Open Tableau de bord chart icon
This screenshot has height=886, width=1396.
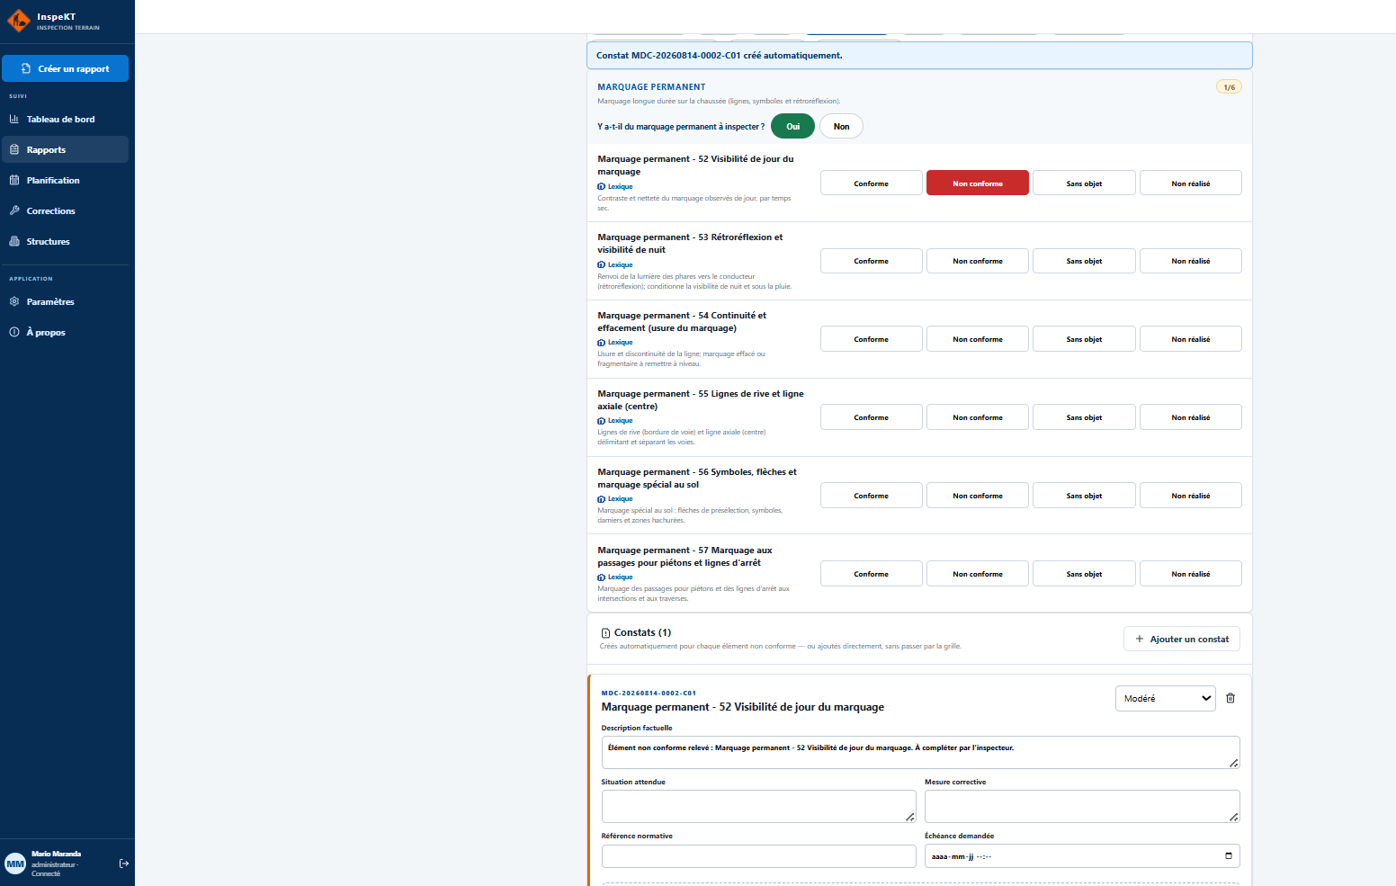(14, 119)
